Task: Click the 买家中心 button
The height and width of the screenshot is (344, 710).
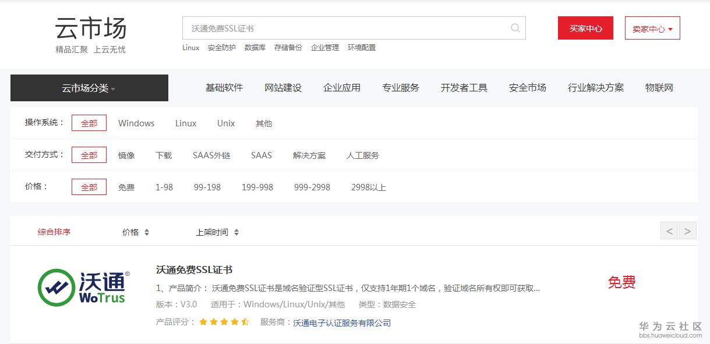Action: click(x=585, y=27)
